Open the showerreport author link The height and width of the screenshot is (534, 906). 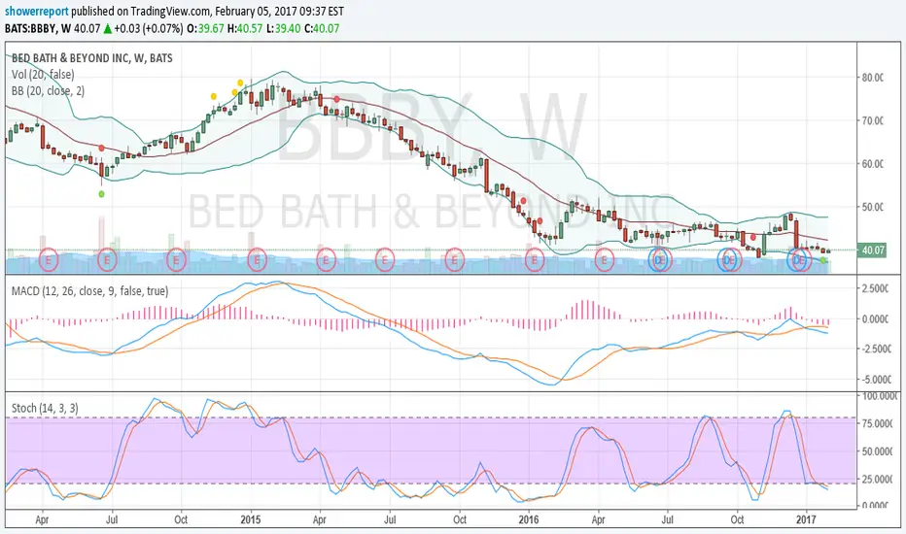tap(36, 11)
